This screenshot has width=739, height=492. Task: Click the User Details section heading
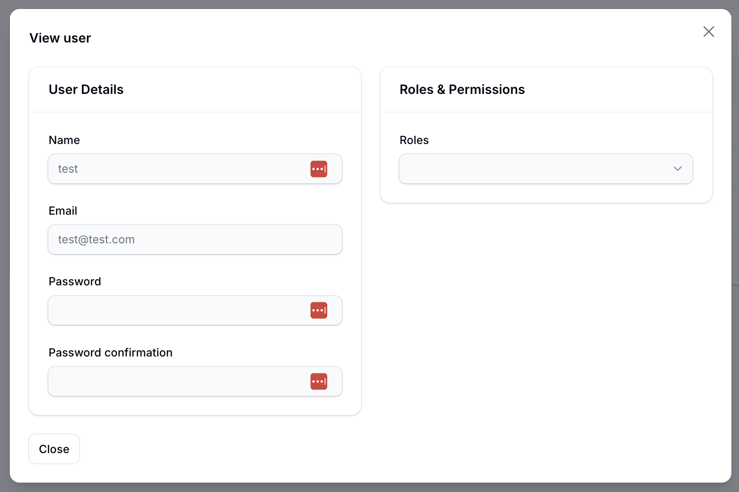coord(86,90)
